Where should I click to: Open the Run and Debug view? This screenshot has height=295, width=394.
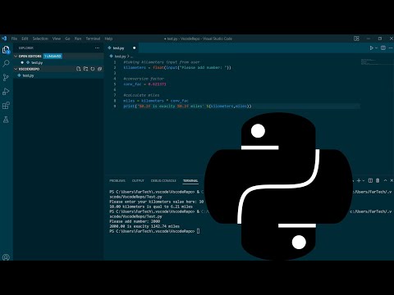pos(6,92)
